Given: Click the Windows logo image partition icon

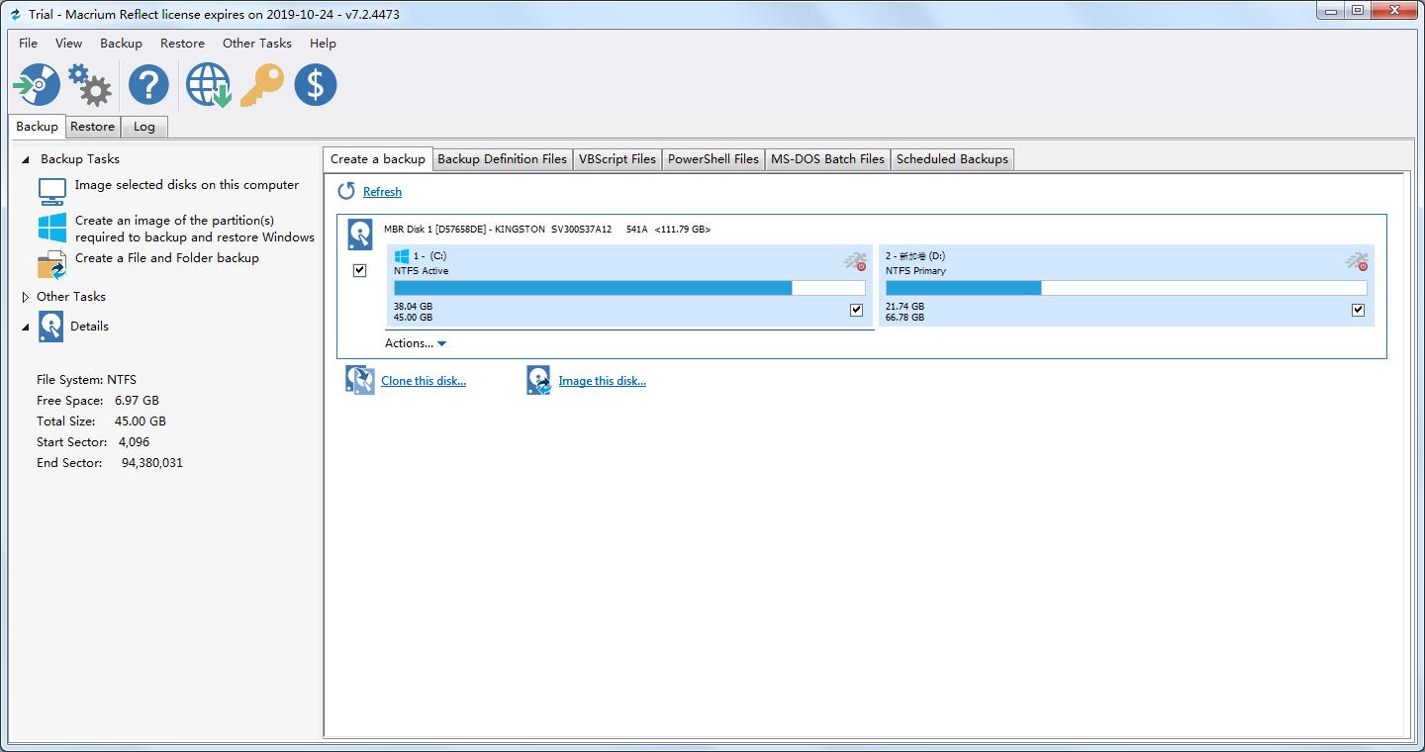Looking at the screenshot, I should point(52,228).
